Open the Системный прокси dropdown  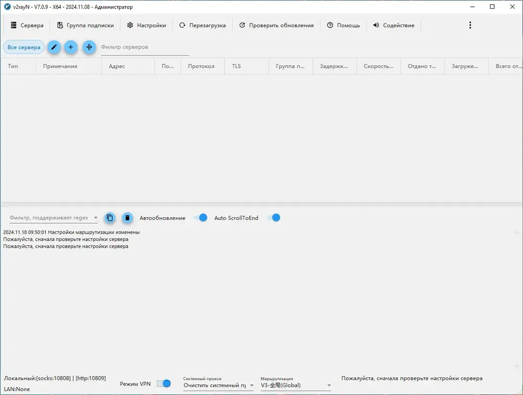point(219,385)
